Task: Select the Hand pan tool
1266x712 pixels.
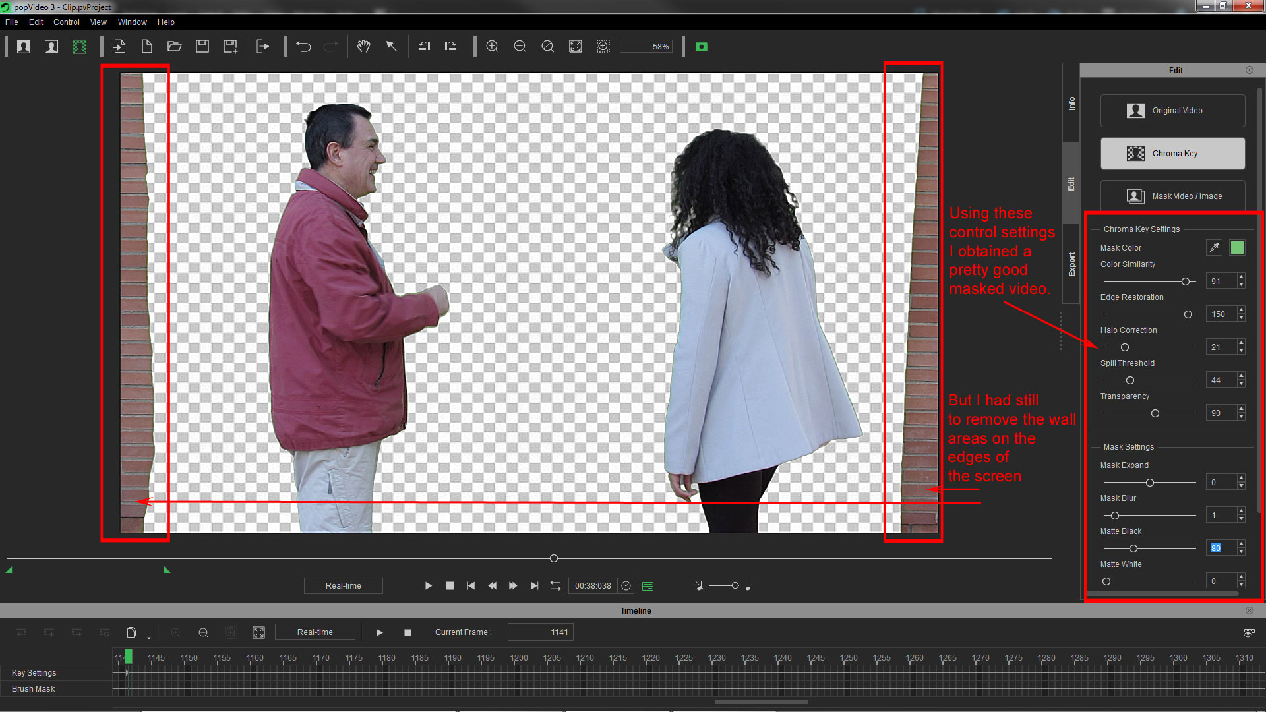Action: (x=363, y=47)
